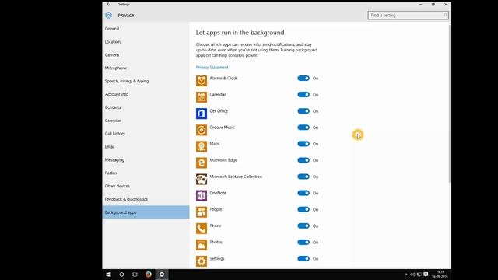The width and height of the screenshot is (498, 280).
Task: Toggle People background setting
Action: pyautogui.click(x=303, y=209)
